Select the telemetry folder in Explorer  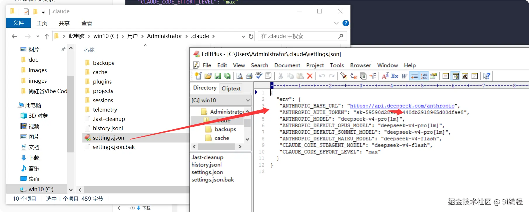[105, 110]
